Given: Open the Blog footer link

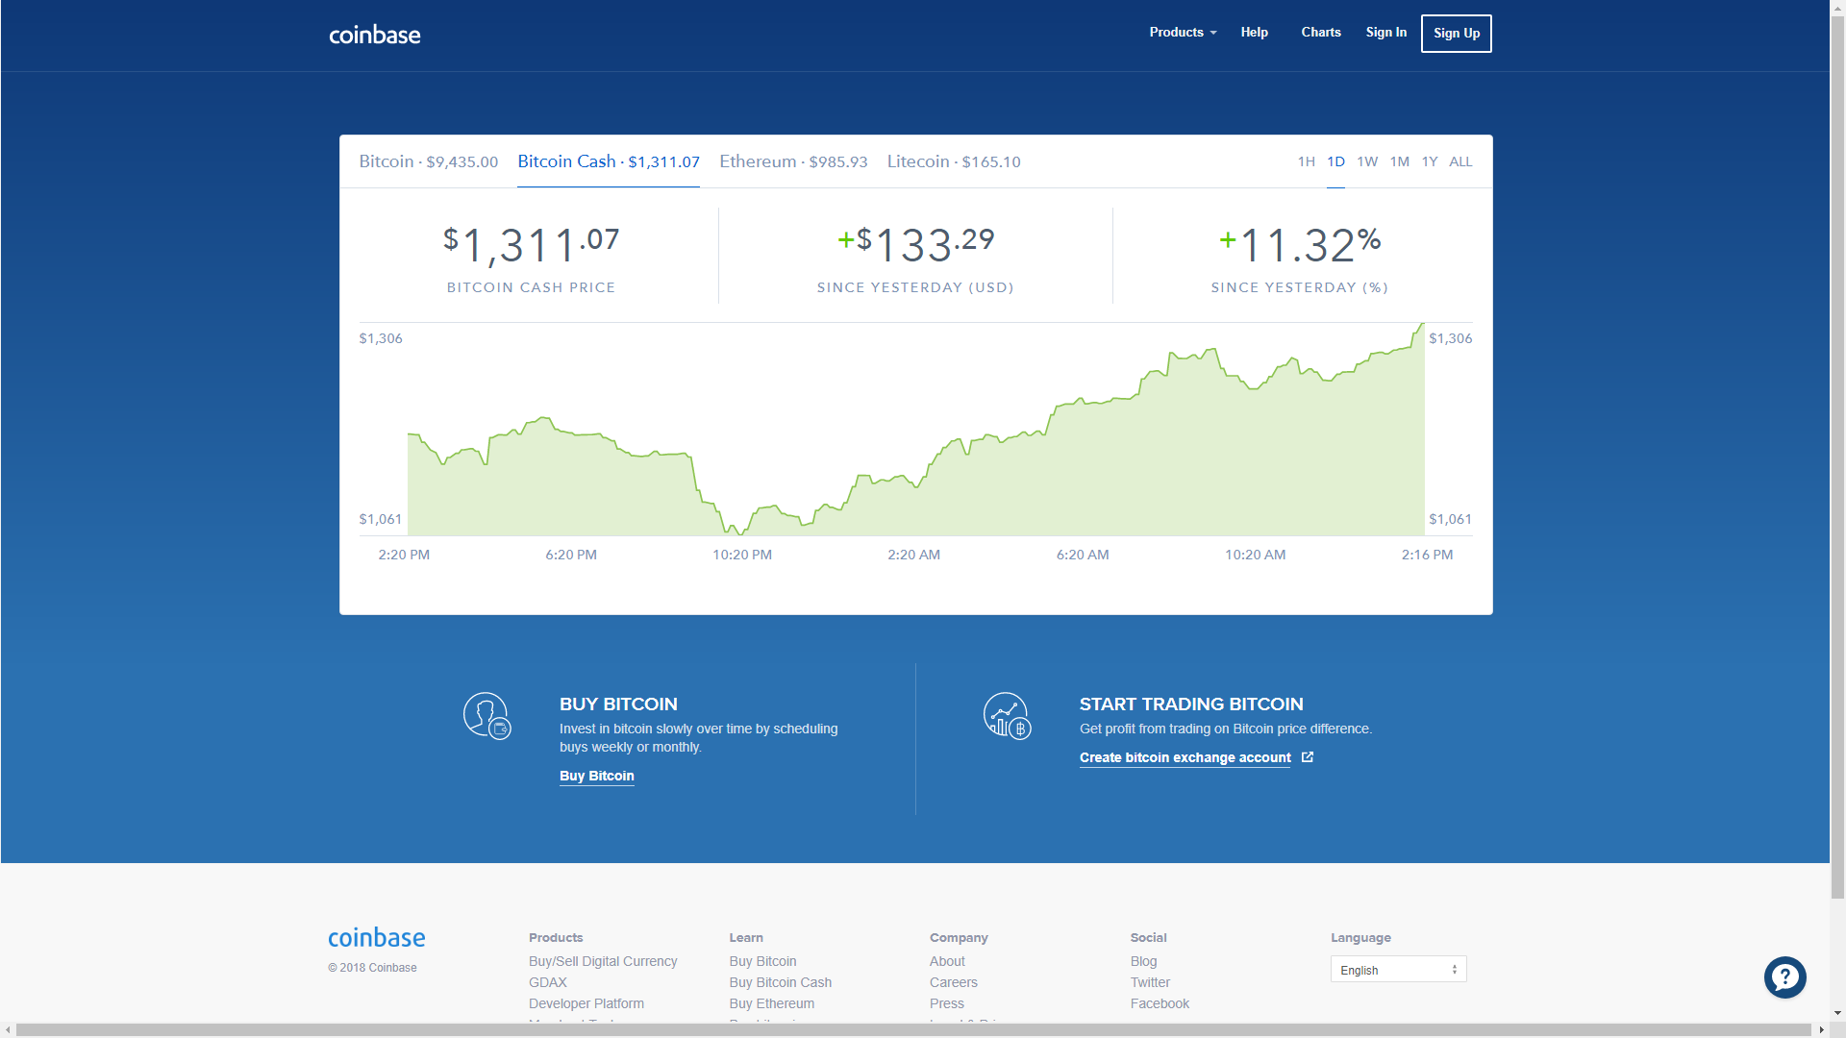Looking at the screenshot, I should tap(1143, 961).
